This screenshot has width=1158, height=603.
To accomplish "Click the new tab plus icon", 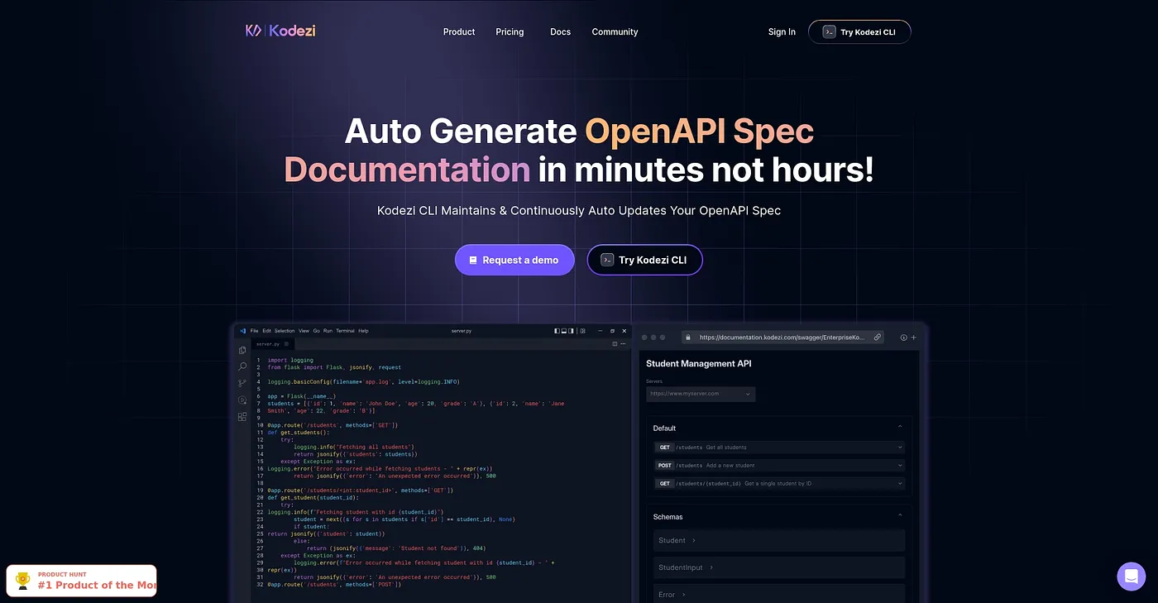I will click(913, 337).
